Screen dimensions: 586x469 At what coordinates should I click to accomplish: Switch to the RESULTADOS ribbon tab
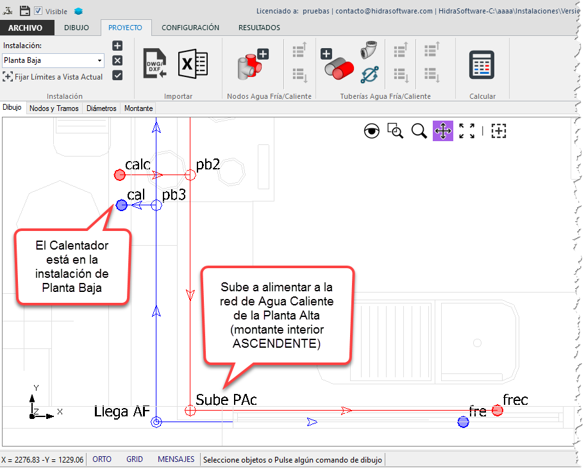click(x=259, y=28)
